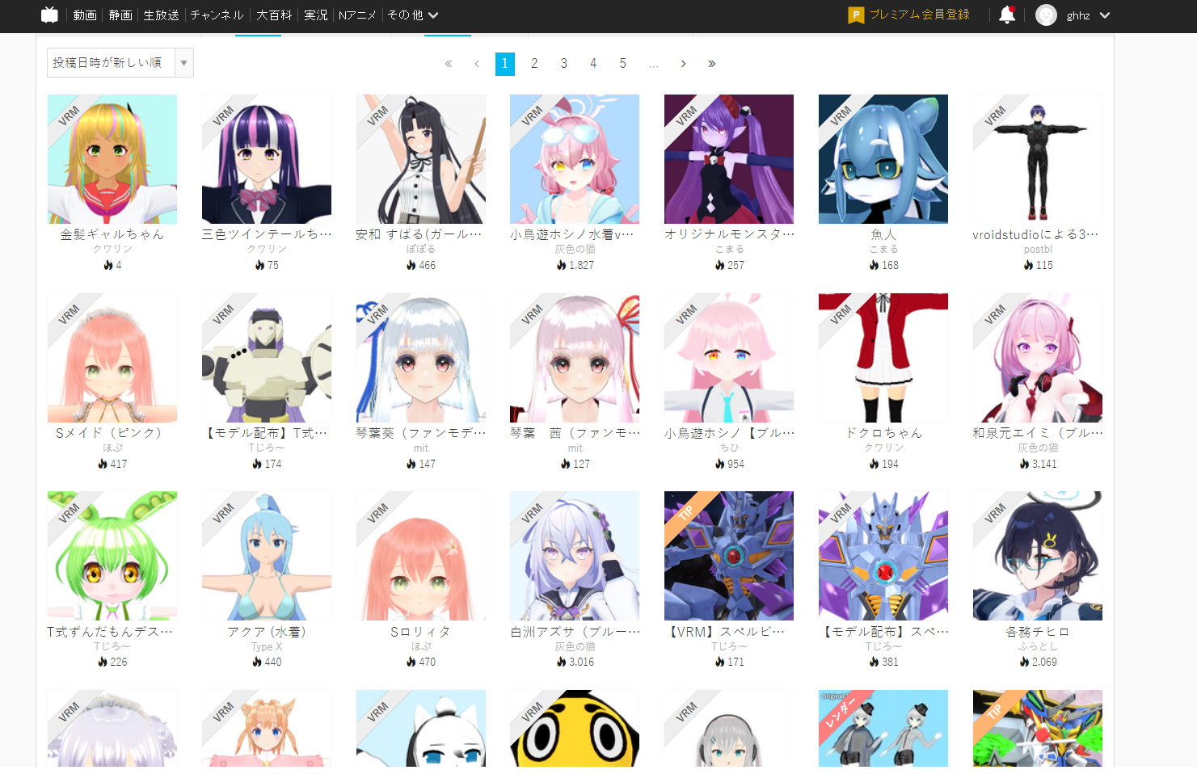
Task: Open the 白洲アズサ model thumbnail
Action: [575, 556]
